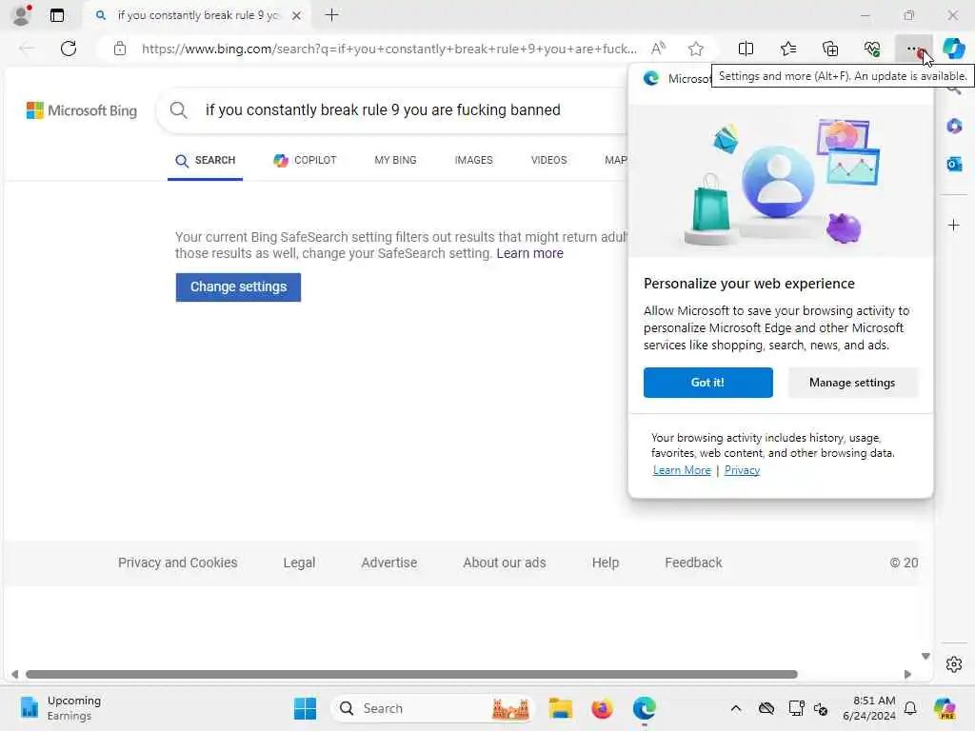The image size is (975, 731).
Task: Open sidebar settings gear
Action: point(954,664)
